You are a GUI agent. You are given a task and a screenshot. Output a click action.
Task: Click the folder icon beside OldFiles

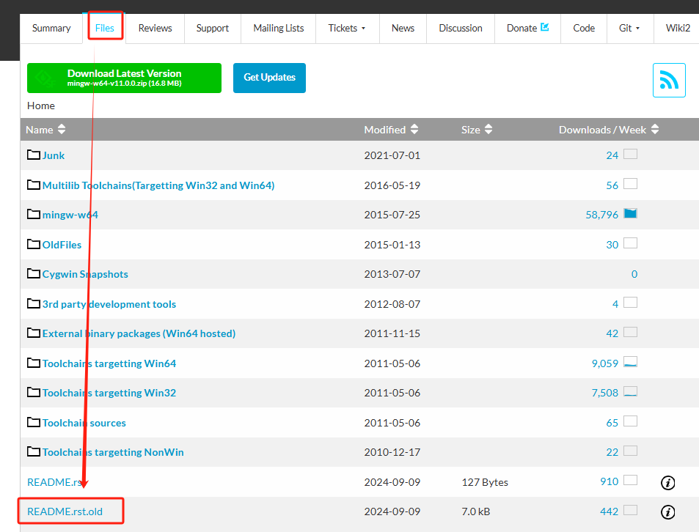[x=33, y=244]
